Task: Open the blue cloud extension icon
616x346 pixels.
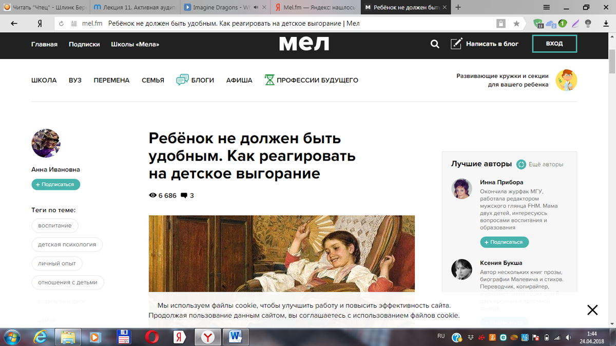Action: [550, 24]
